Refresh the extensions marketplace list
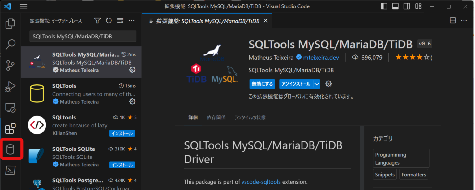Viewport: 475px width, 190px height. click(x=109, y=20)
